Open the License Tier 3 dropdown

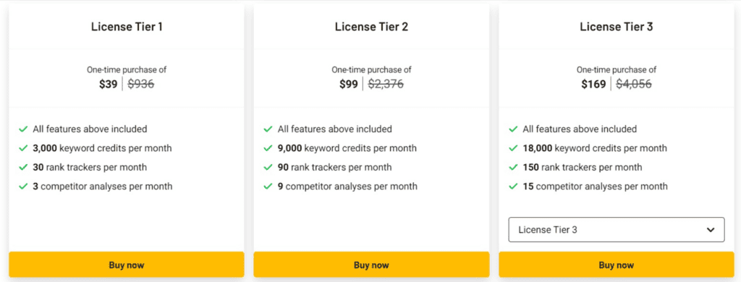click(617, 229)
